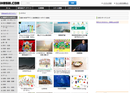Select the 美容・健康・医療 category

click(9, 81)
